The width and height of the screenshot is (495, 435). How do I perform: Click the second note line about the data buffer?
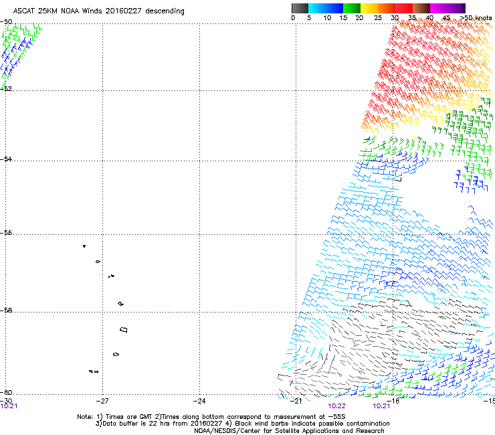coord(242,424)
